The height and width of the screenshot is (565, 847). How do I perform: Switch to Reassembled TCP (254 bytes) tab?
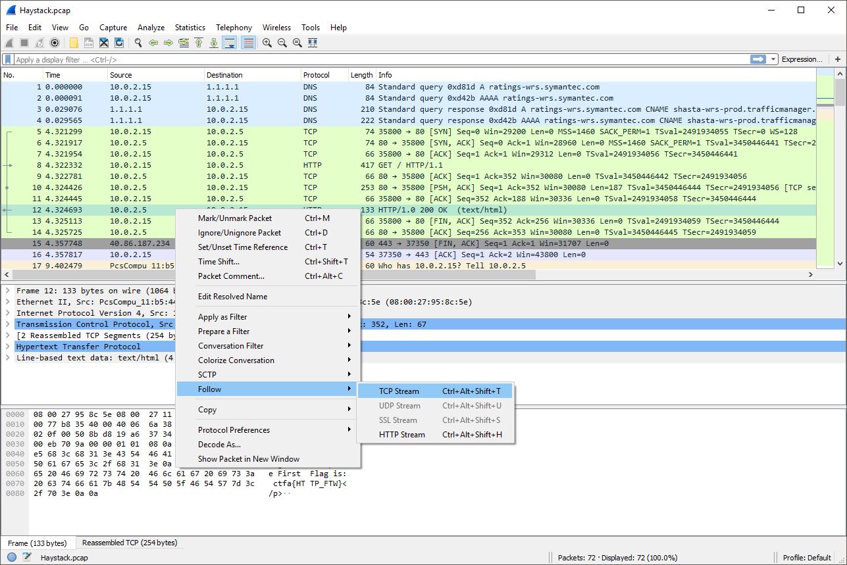(x=130, y=543)
